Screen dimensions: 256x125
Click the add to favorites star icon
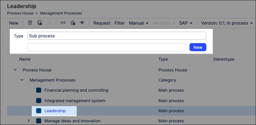point(73,23)
